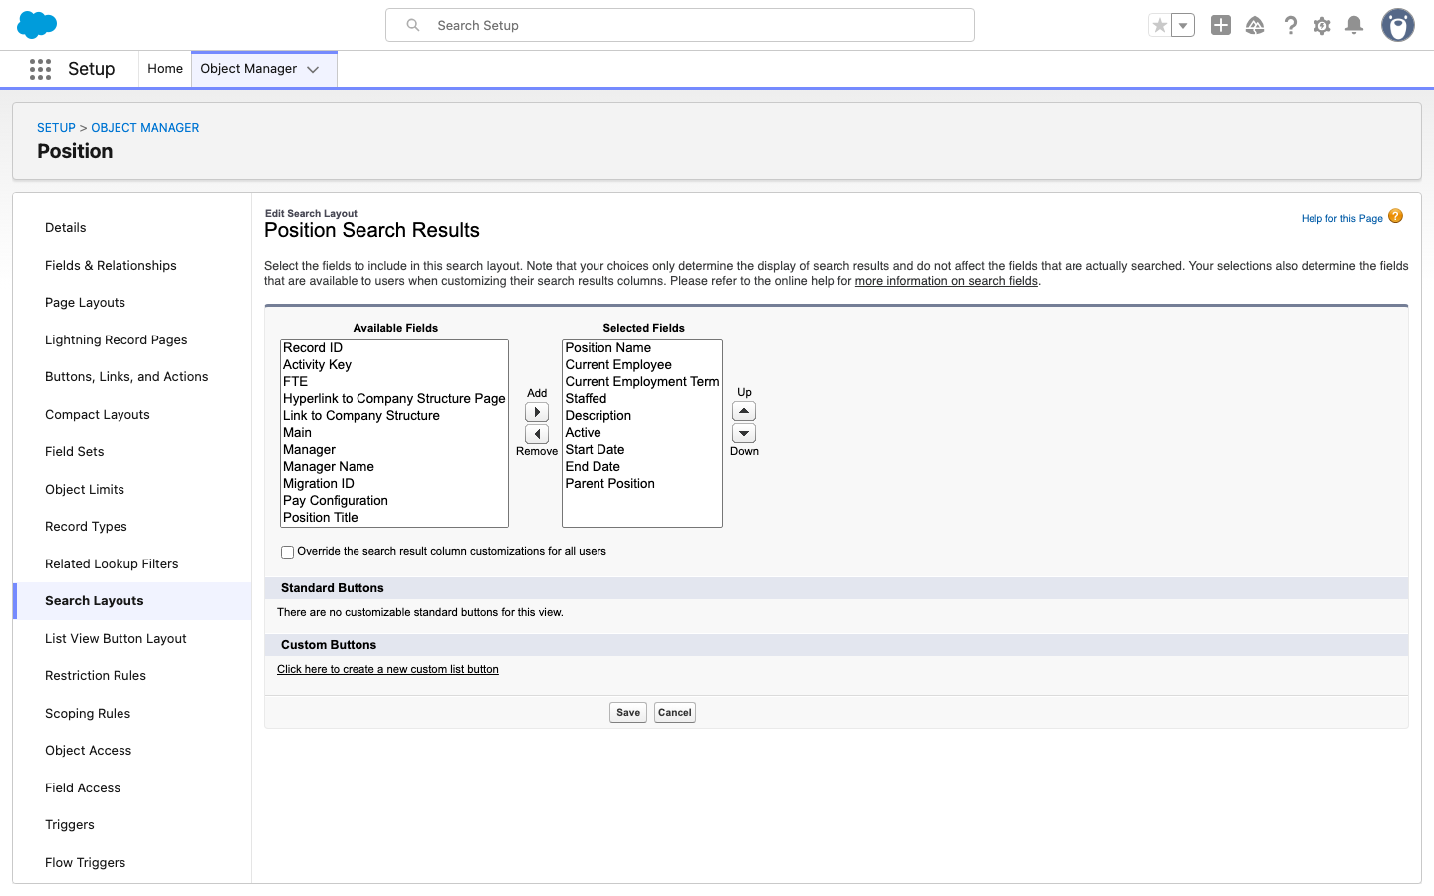
Task: Open Flow Triggers in sidebar
Action: pyautogui.click(x=131, y=863)
